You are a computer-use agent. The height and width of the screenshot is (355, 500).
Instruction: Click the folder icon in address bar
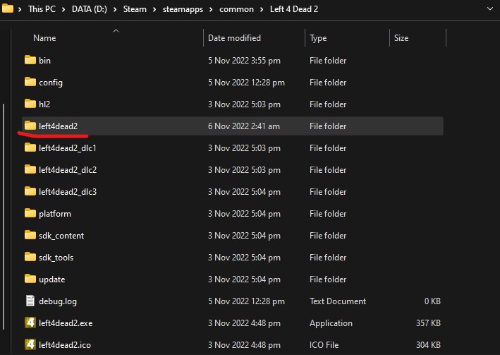[x=8, y=8]
